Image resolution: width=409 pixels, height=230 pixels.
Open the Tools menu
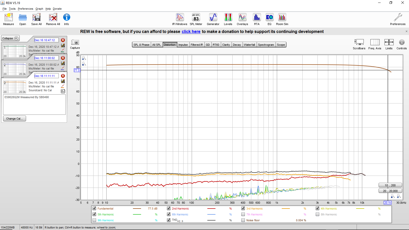[x=12, y=9]
